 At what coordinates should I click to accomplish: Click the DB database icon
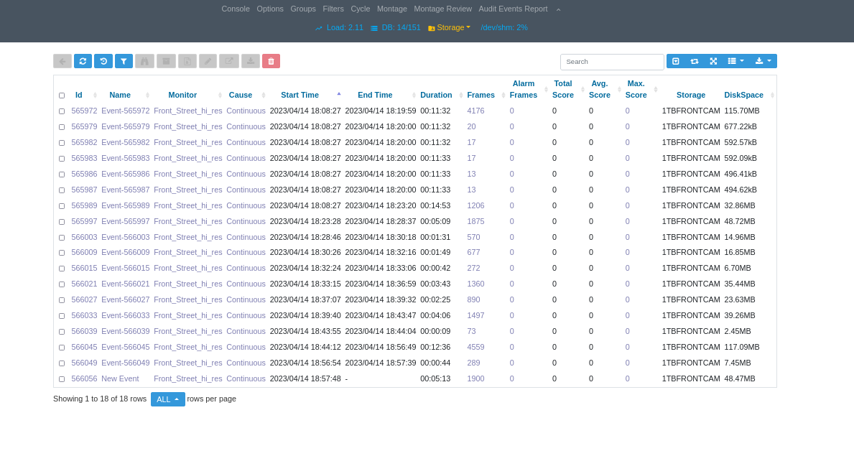point(374,28)
